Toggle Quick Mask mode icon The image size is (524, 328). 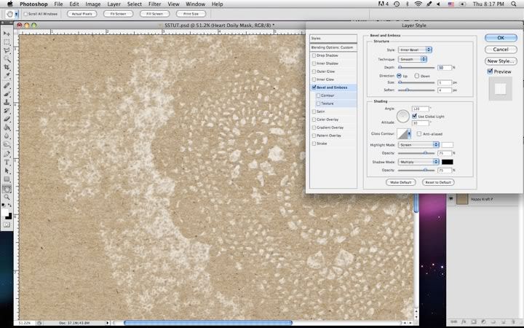[x=7, y=225]
